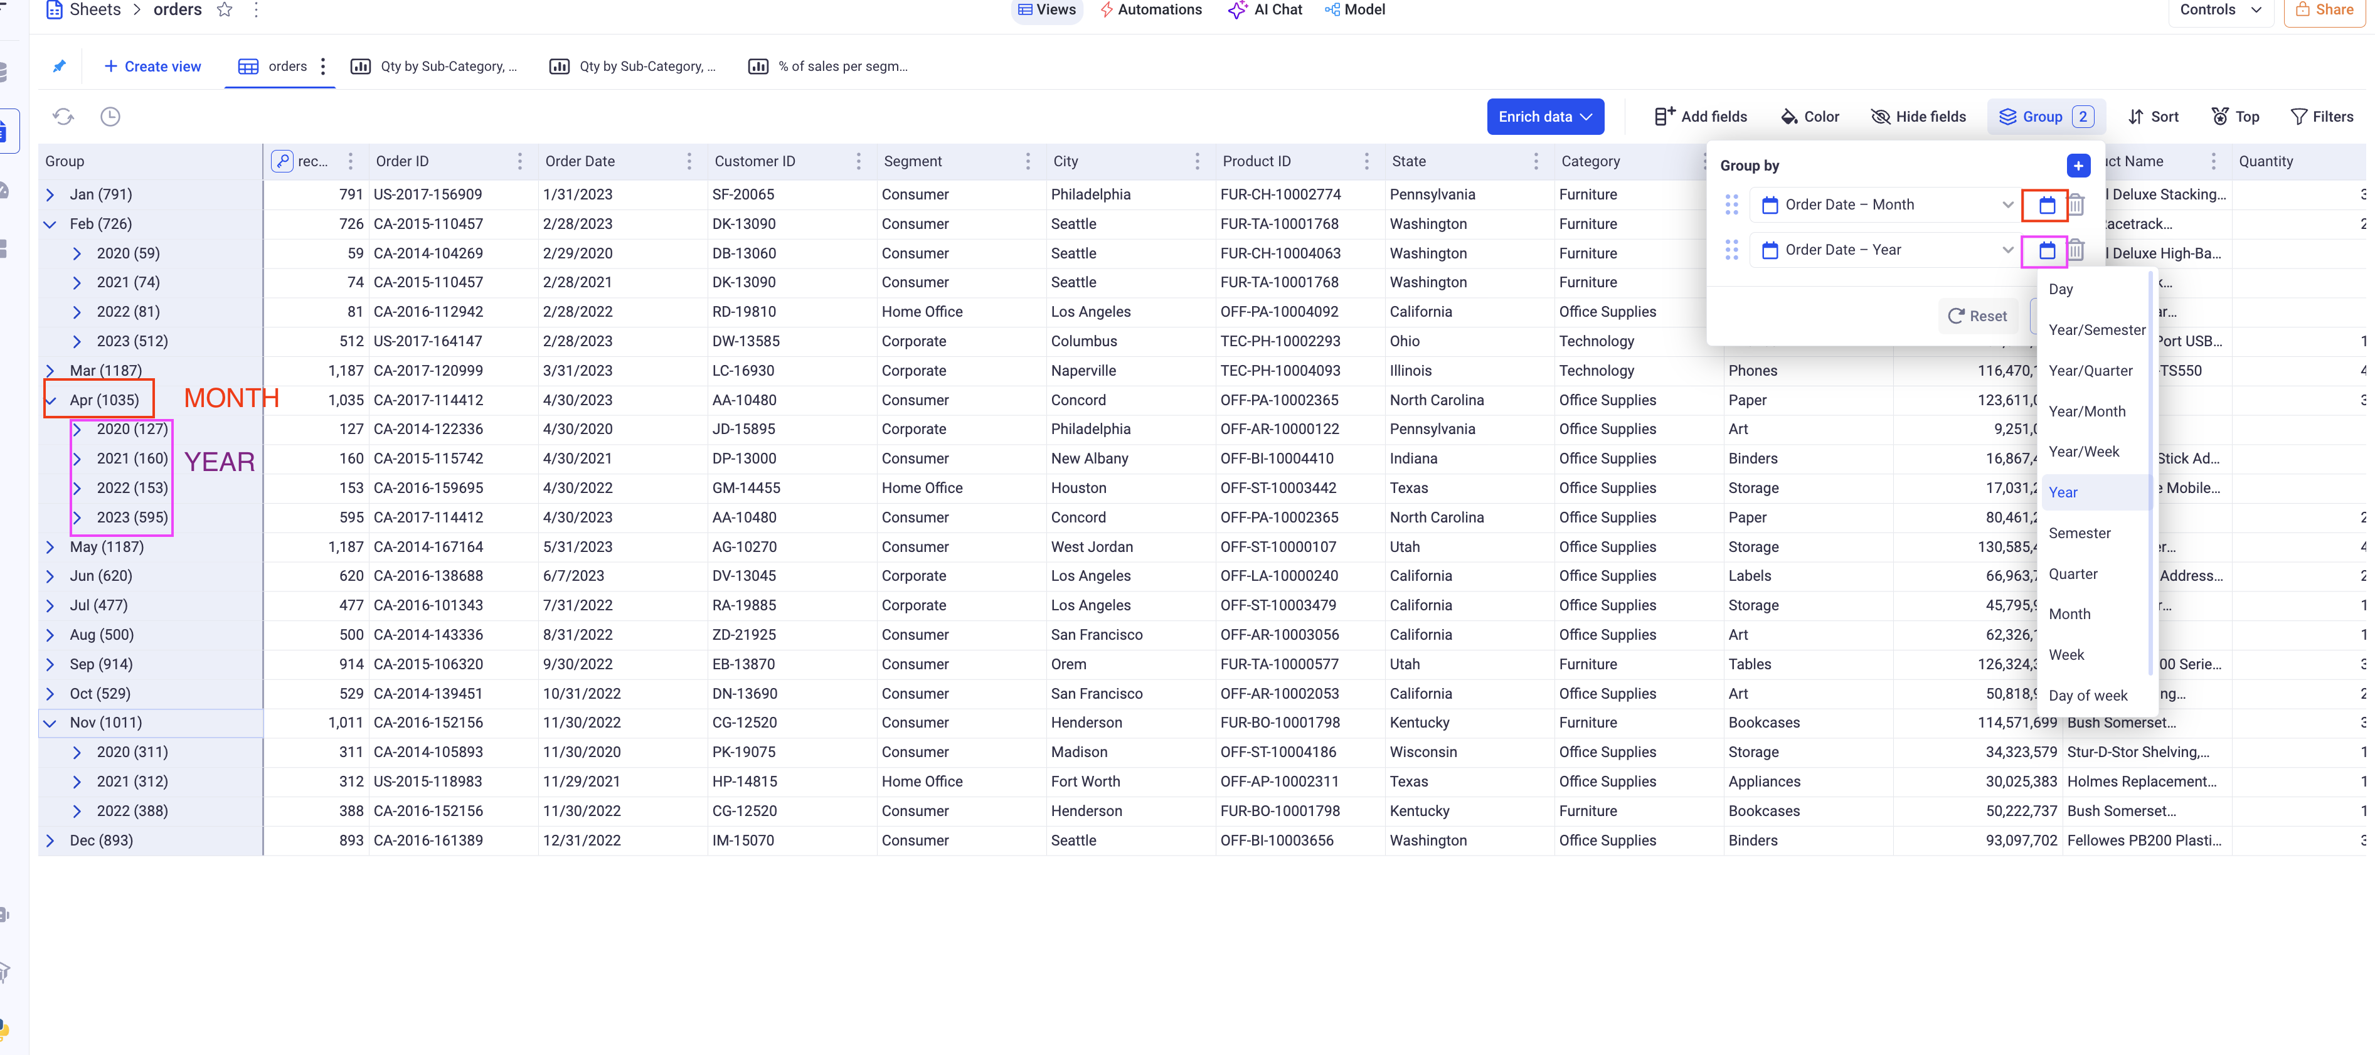Click the orders breadcrumb title

[x=177, y=10]
